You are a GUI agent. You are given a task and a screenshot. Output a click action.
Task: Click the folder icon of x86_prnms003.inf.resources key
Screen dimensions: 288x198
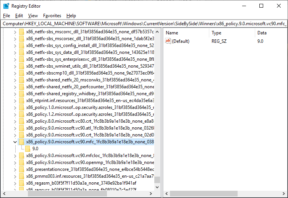(x=21, y=176)
